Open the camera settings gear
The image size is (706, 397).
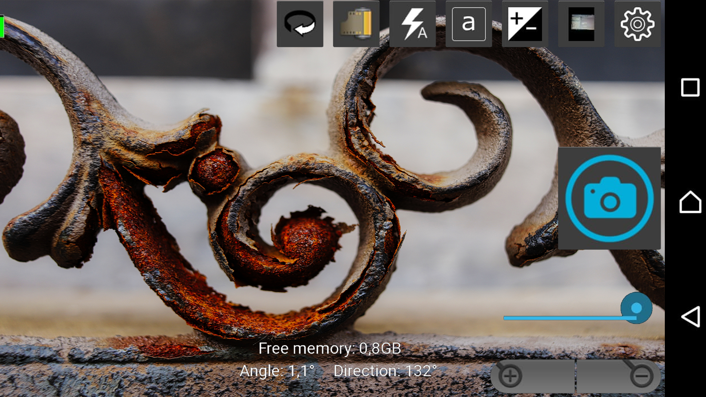(x=637, y=24)
